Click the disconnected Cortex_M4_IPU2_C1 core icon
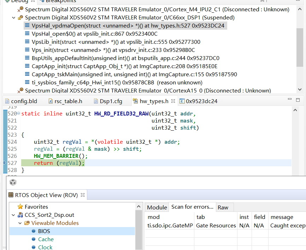 tap(20, 9)
